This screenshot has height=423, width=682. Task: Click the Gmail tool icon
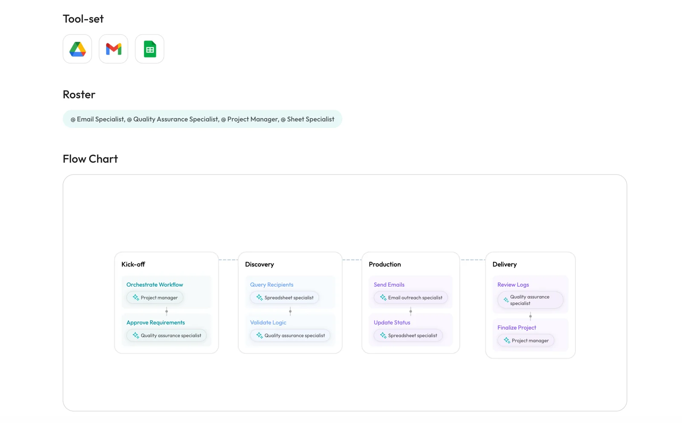pos(113,49)
